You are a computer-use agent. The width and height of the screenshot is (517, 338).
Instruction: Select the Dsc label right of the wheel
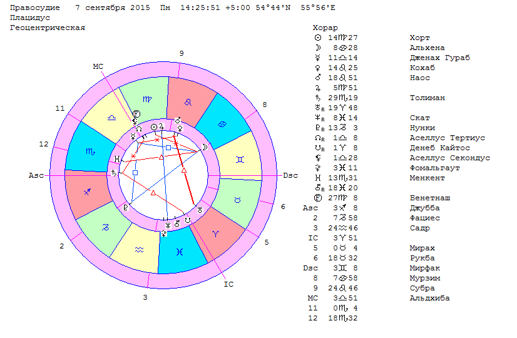coord(290,176)
